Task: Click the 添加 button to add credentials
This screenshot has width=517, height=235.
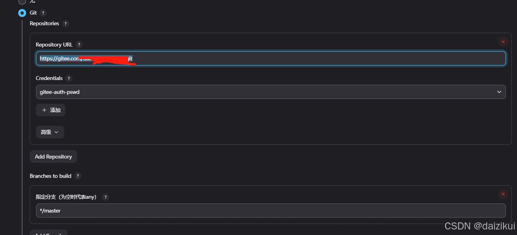Action: (x=50, y=110)
